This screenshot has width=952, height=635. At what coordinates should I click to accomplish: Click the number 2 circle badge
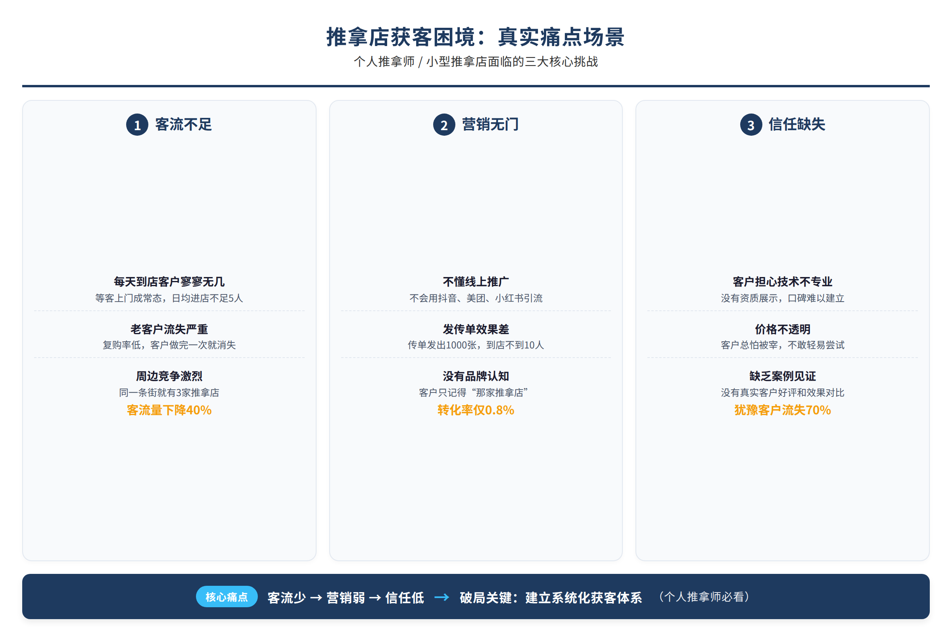tap(444, 125)
